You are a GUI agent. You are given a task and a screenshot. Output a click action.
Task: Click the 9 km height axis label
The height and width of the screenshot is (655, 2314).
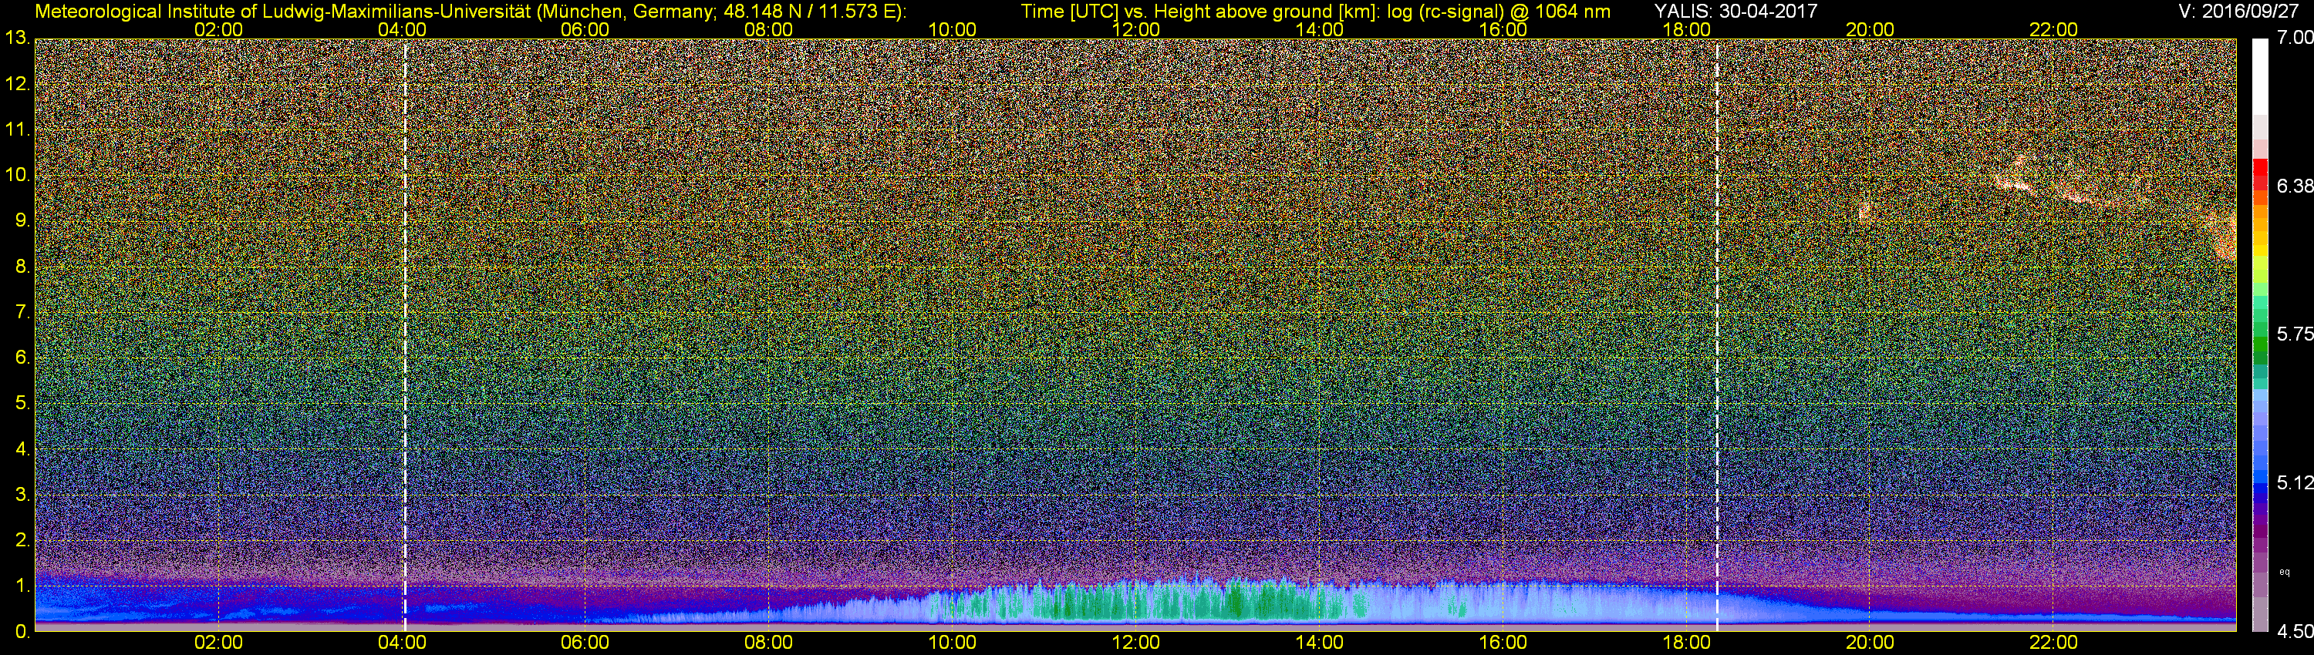click(x=22, y=220)
